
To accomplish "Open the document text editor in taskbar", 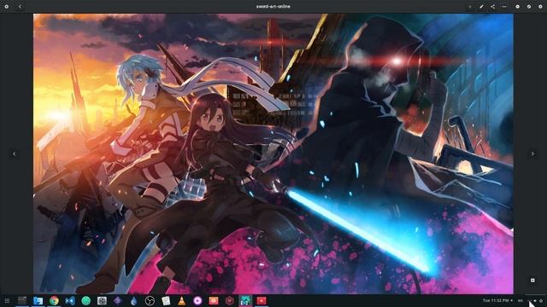I will pos(166,300).
